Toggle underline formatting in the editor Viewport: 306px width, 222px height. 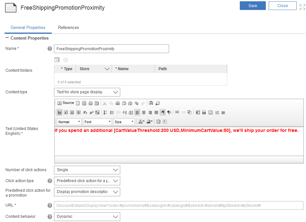point(72,112)
